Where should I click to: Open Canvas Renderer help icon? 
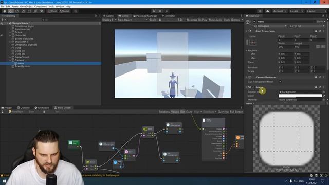pos(316,77)
